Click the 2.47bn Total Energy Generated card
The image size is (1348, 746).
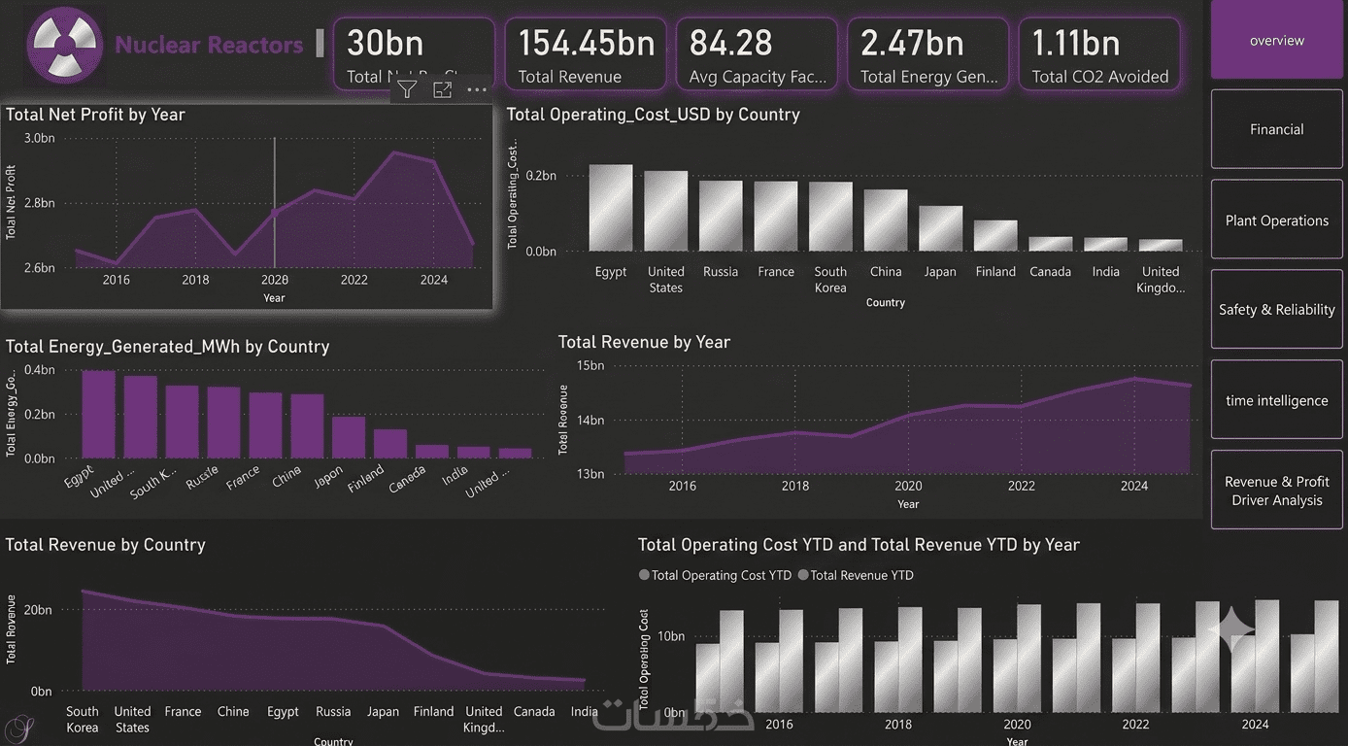928,54
